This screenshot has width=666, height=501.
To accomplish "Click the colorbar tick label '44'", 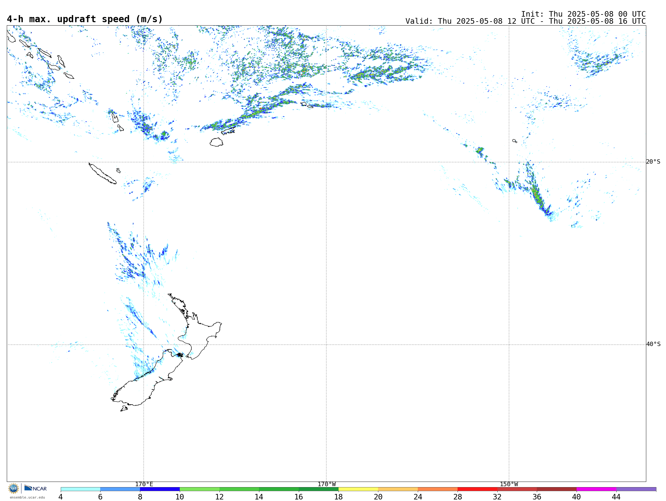I will pyautogui.click(x=616, y=497).
